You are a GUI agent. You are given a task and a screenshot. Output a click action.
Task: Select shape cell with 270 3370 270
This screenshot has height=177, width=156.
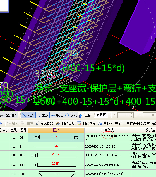[56, 137]
